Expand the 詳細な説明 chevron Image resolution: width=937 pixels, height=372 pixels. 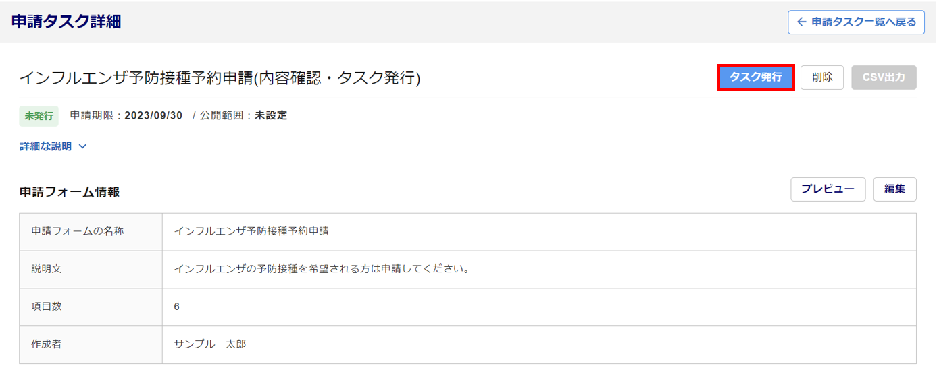tap(82, 146)
